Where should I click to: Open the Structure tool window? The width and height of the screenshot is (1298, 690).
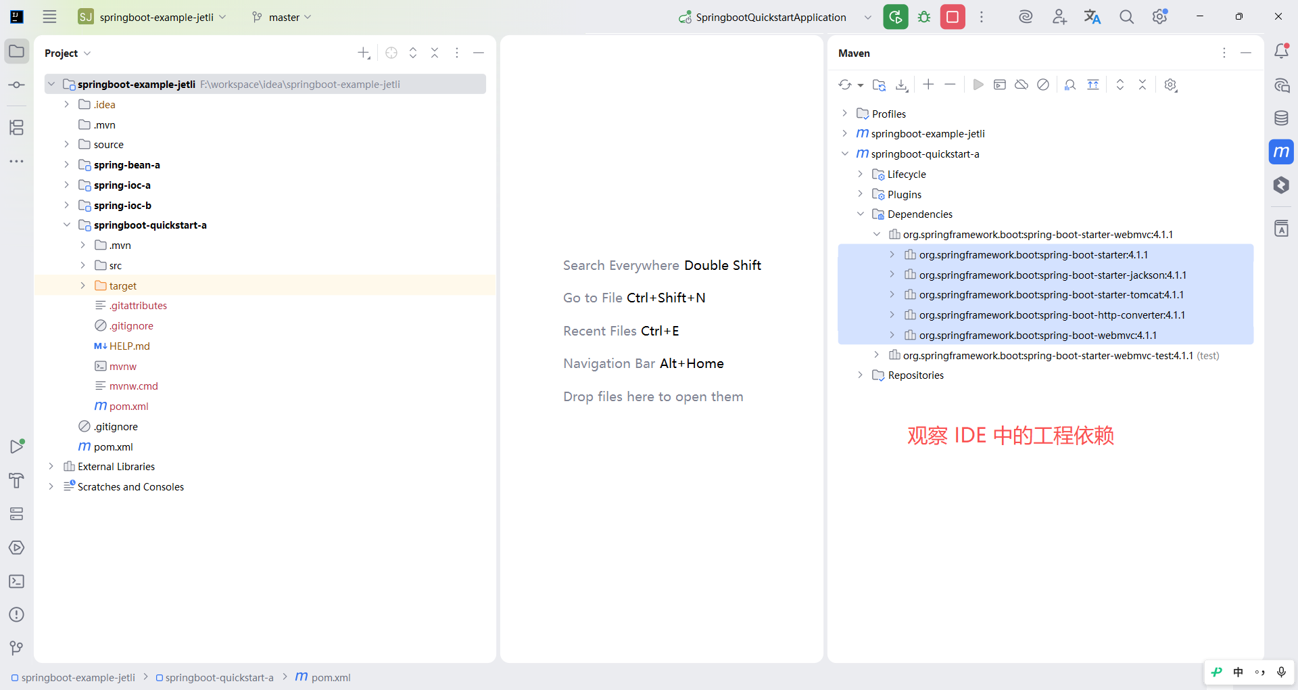point(17,127)
